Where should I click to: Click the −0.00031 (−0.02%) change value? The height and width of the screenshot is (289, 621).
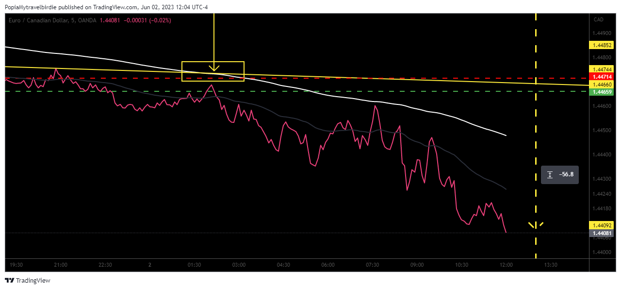[147, 20]
